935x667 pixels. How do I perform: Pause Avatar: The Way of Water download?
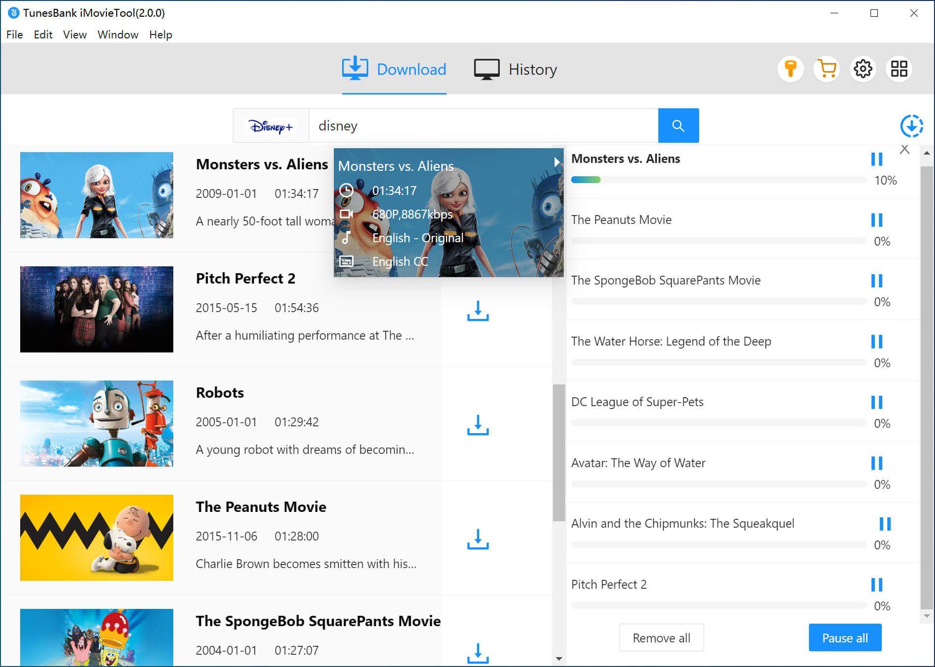876,463
